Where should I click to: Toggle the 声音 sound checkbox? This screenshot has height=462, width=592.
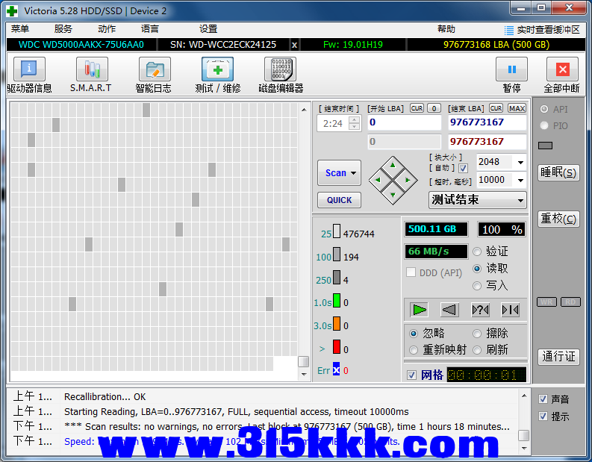point(543,399)
